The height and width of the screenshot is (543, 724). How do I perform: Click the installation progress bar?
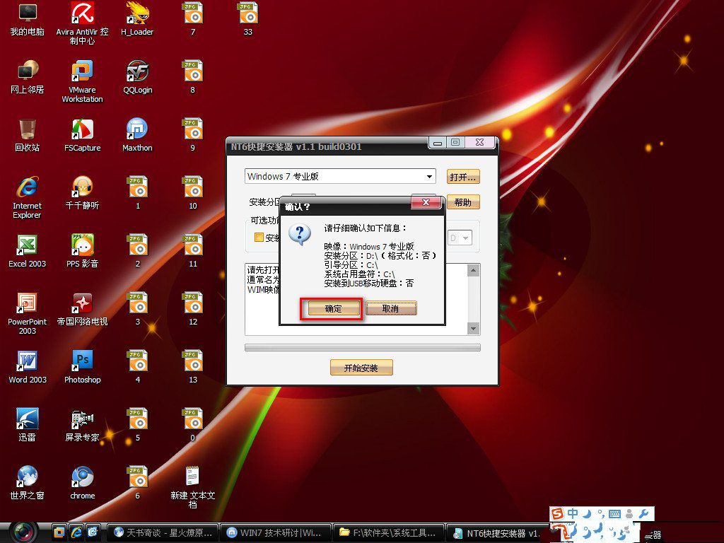tap(362, 348)
